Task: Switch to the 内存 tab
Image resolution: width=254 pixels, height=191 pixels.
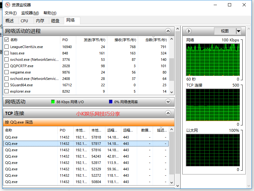Action: 40,20
